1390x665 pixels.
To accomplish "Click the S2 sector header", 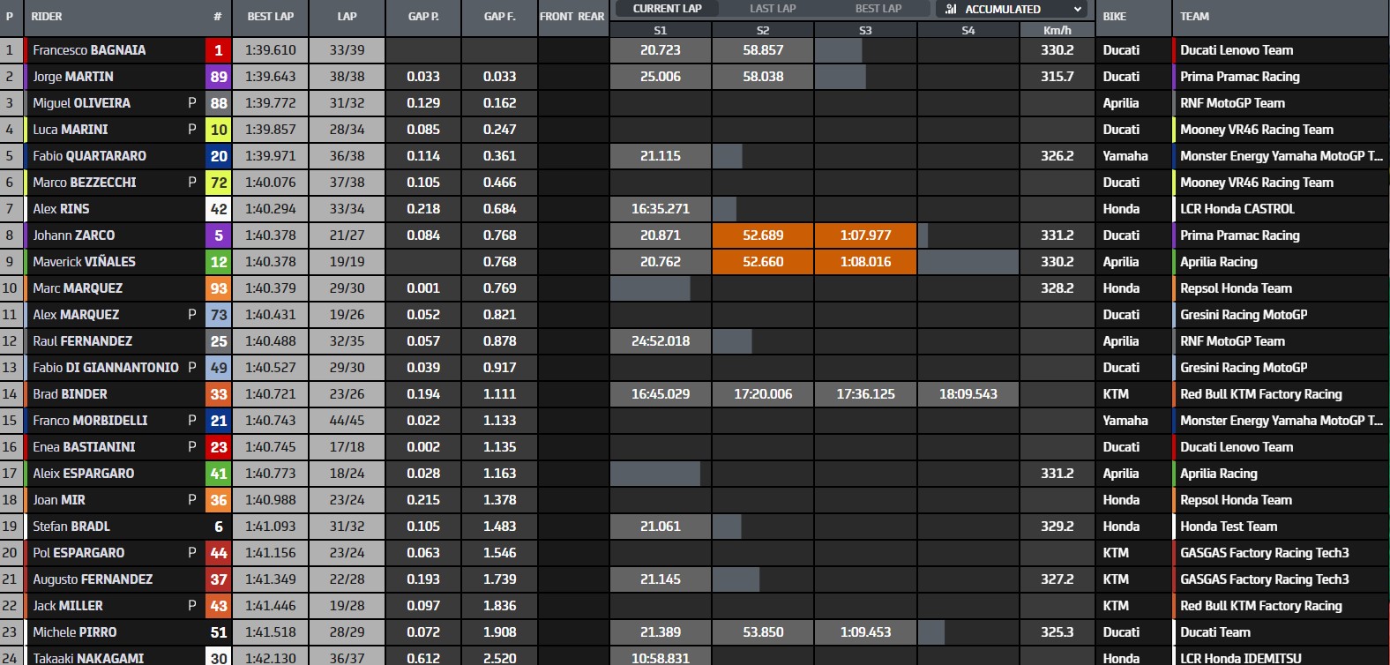I will (763, 30).
